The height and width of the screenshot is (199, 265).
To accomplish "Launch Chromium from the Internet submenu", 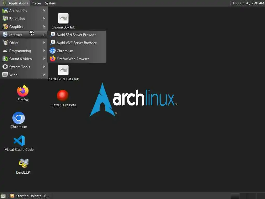I will 77,51.
